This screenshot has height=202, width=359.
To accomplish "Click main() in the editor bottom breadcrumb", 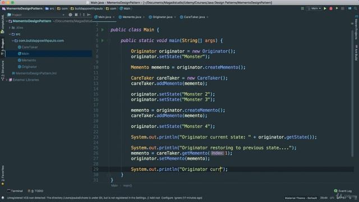I will tap(127, 186).
